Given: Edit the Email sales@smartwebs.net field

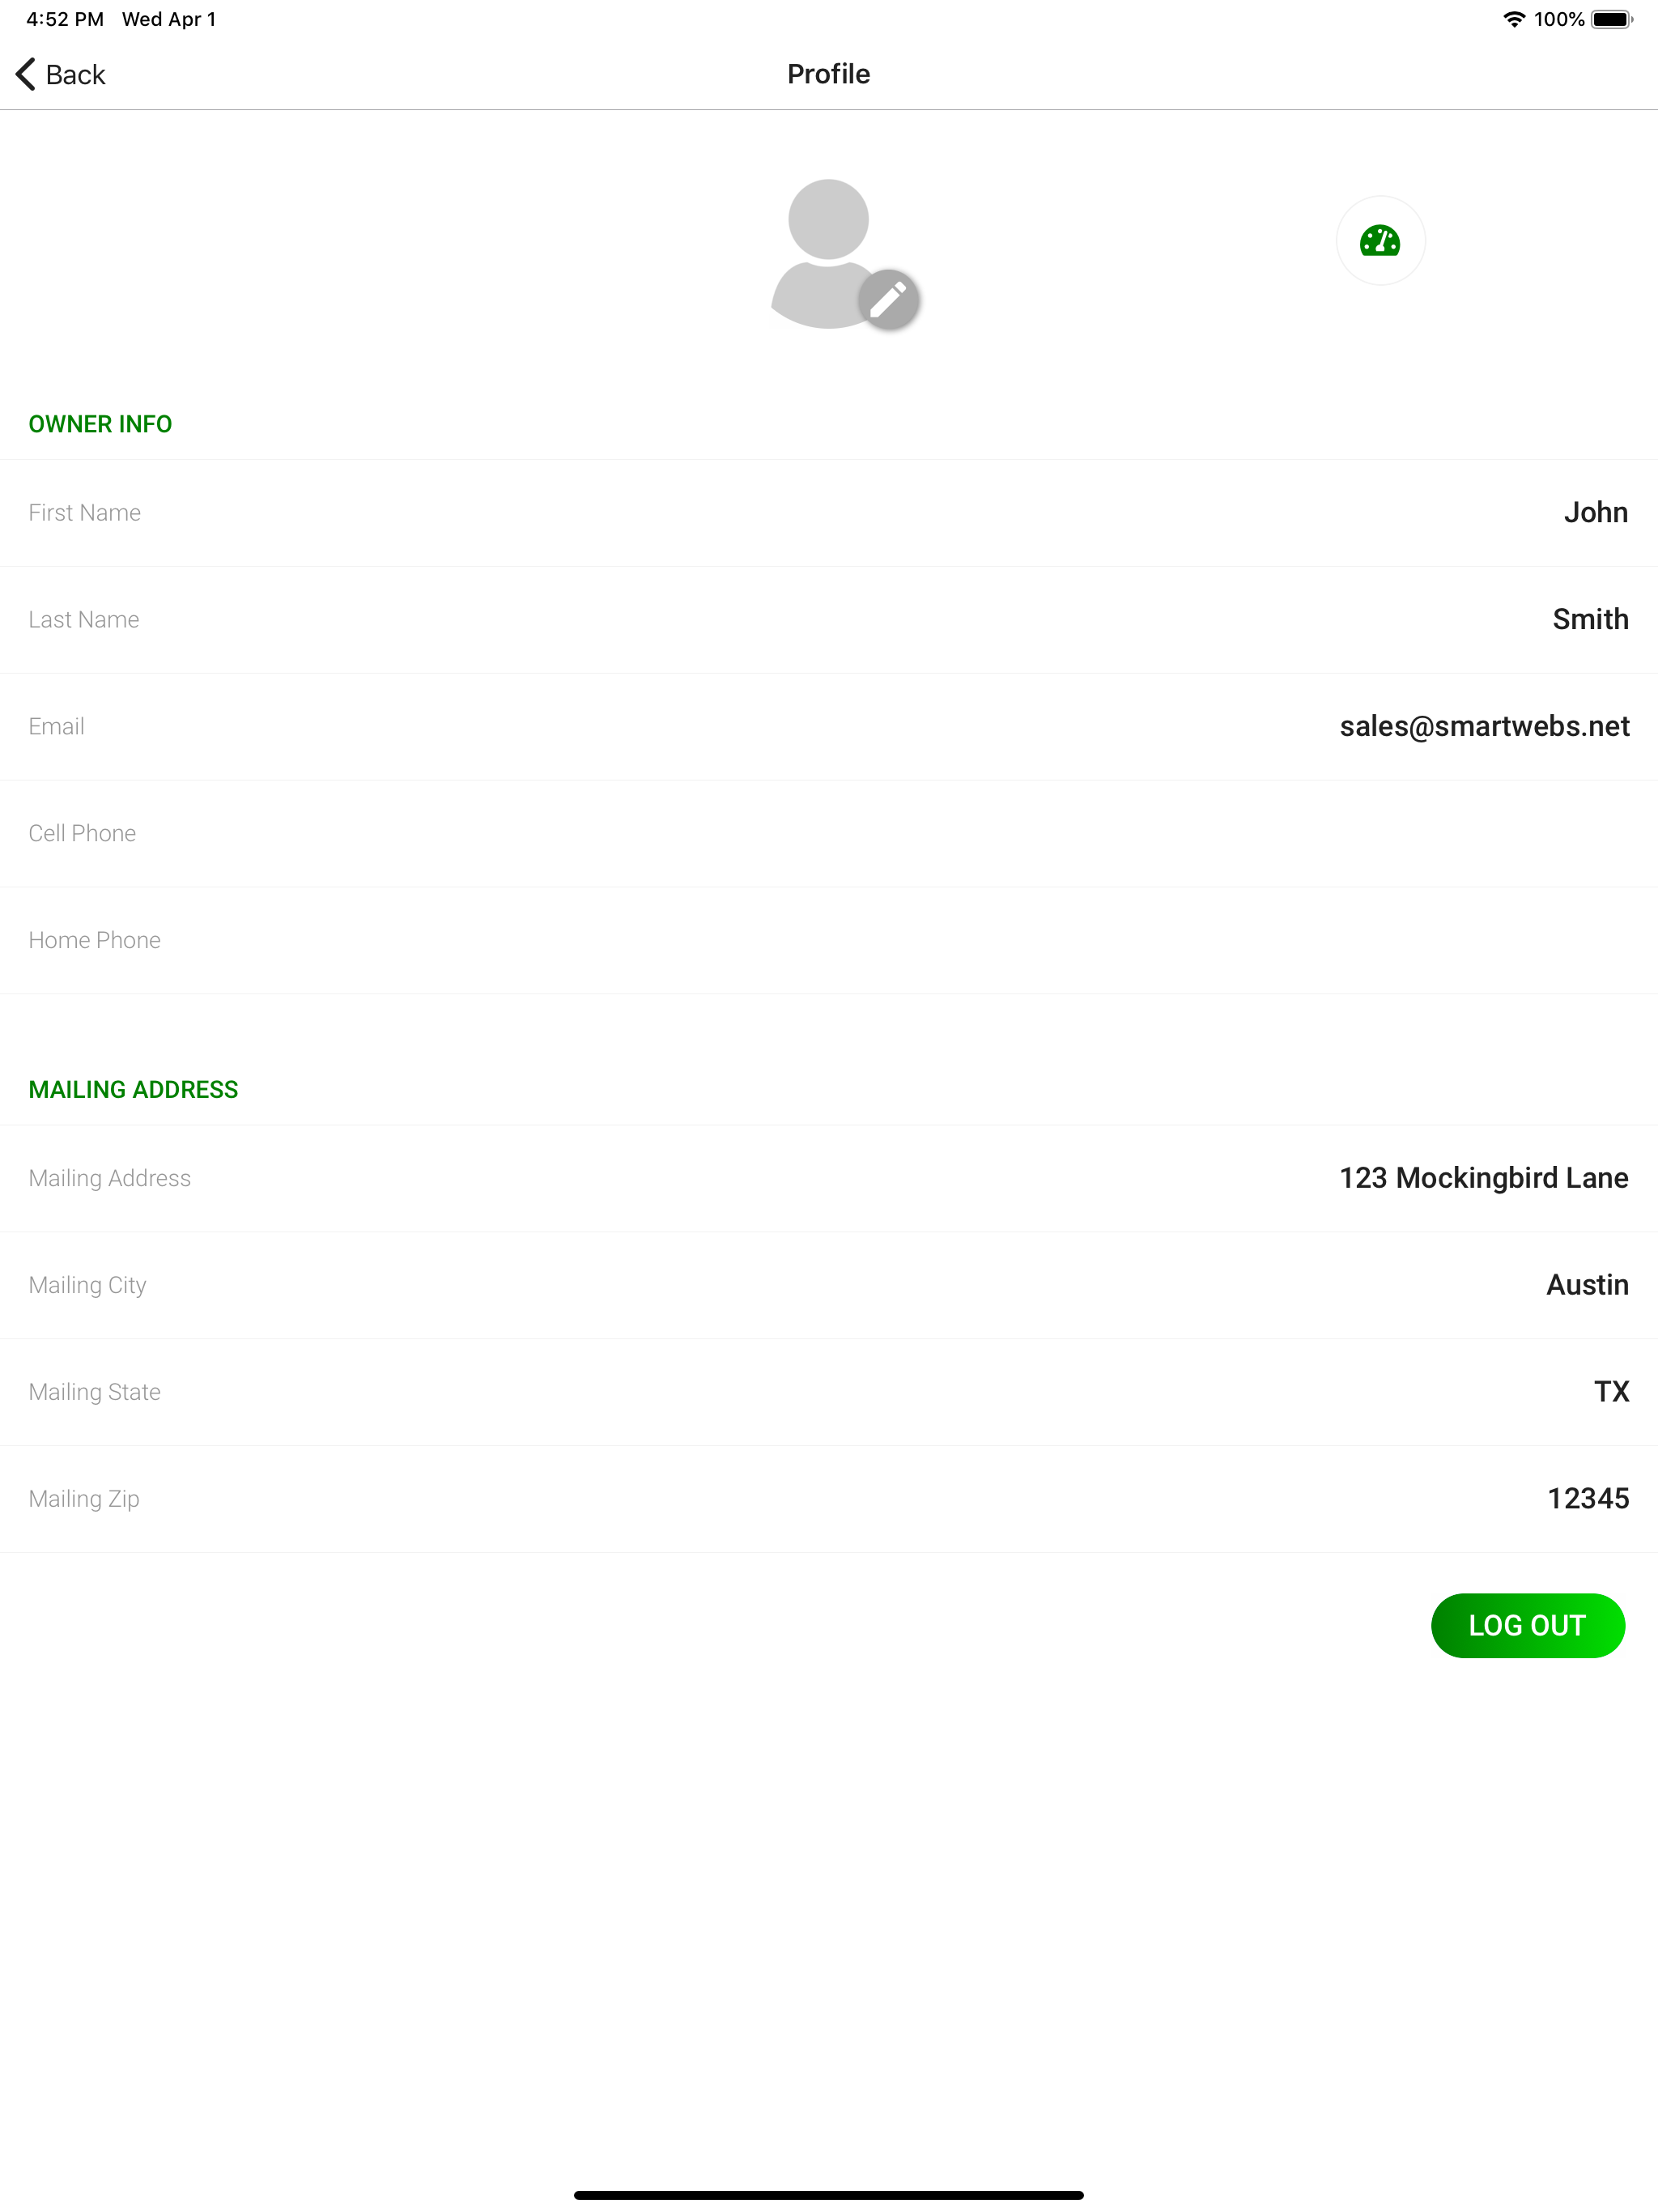Looking at the screenshot, I should pos(829,727).
